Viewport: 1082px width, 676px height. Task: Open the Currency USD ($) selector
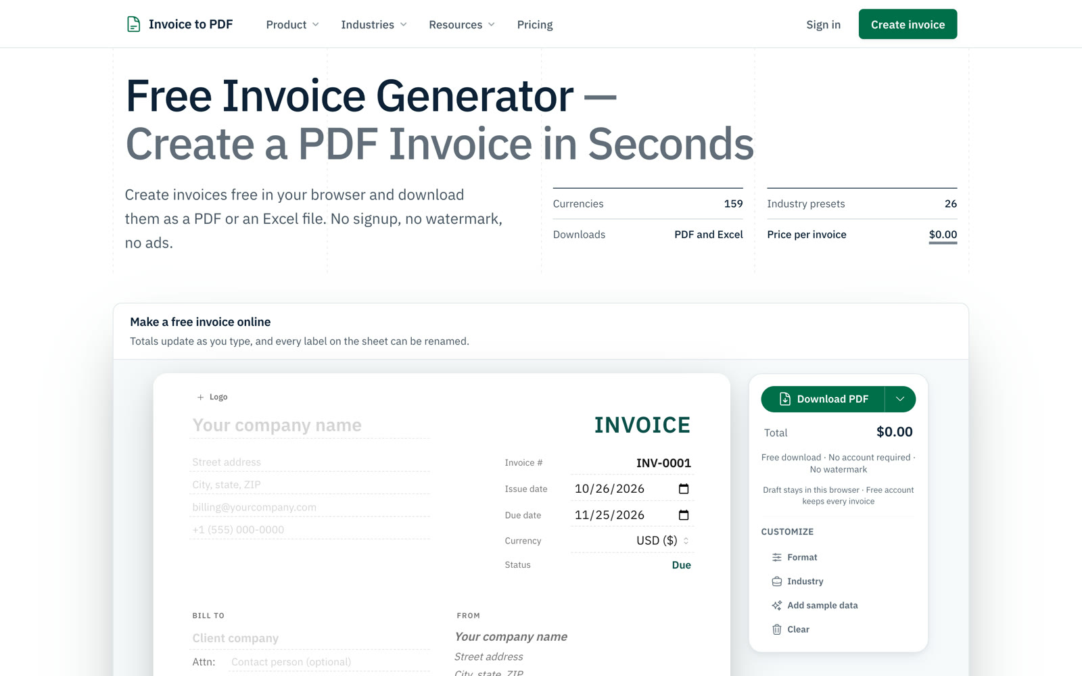pos(631,541)
